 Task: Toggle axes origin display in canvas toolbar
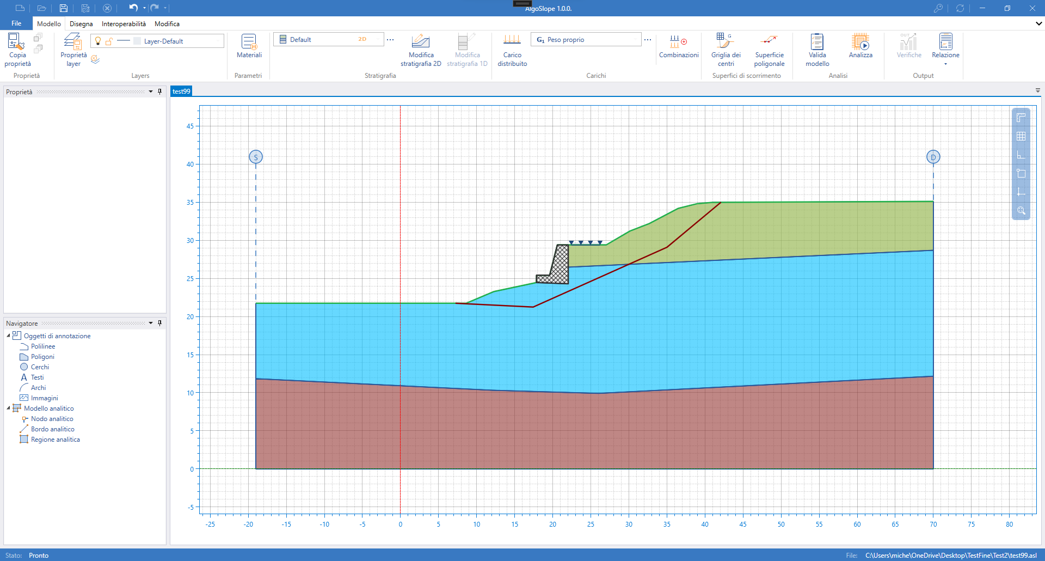(x=1021, y=192)
